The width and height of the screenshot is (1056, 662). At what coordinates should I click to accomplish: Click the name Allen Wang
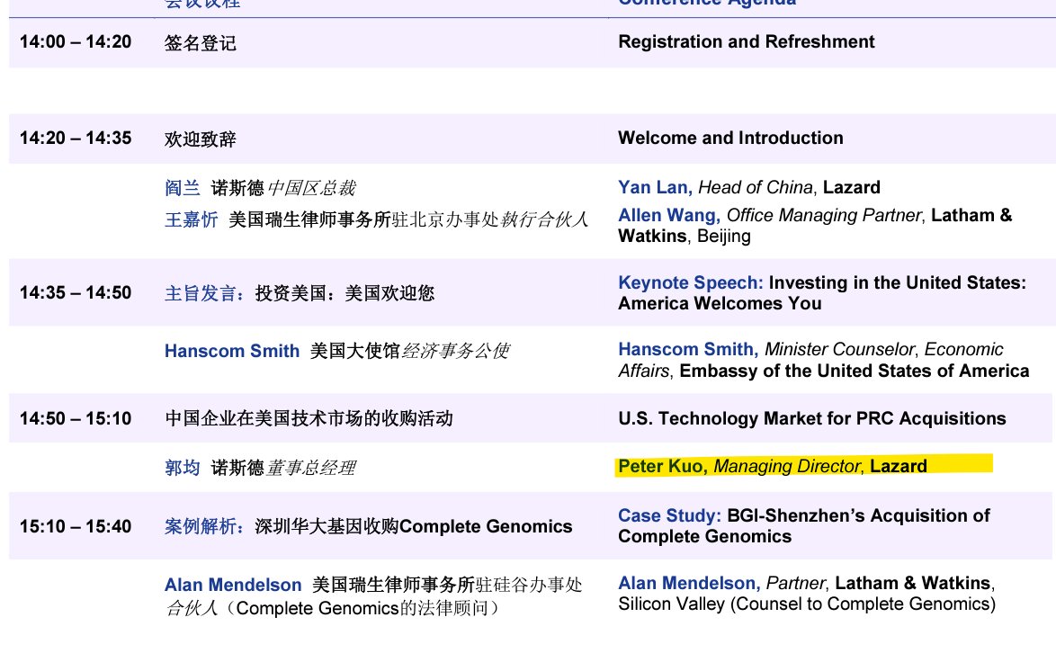[668, 216]
